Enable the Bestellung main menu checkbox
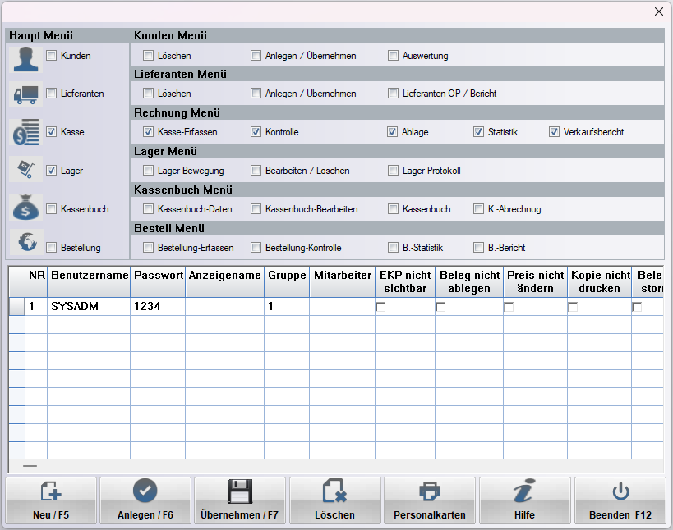 [52, 247]
